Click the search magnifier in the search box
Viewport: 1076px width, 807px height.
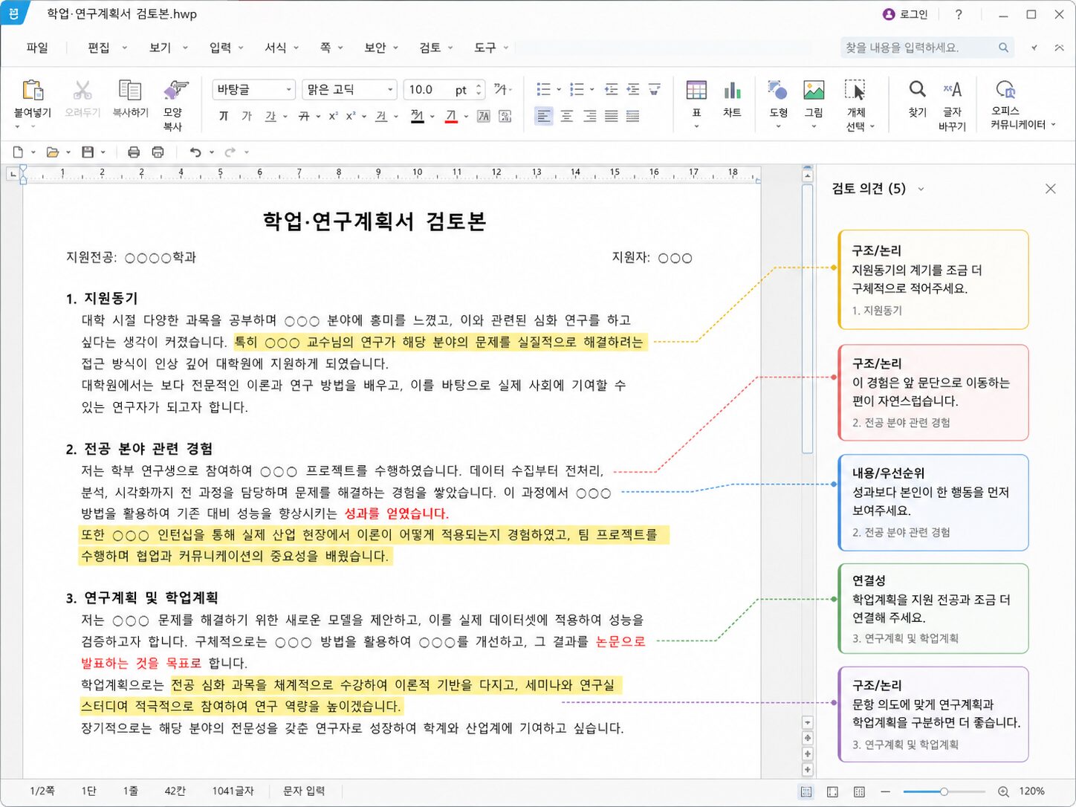pos(1003,48)
